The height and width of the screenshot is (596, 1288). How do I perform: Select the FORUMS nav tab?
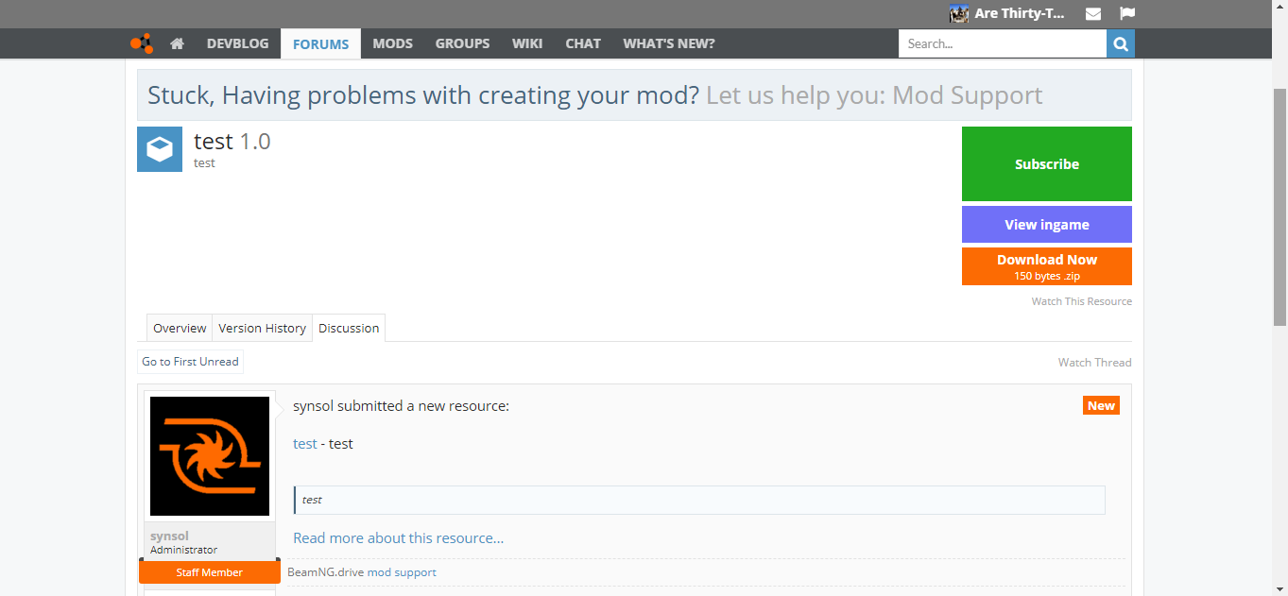(320, 43)
